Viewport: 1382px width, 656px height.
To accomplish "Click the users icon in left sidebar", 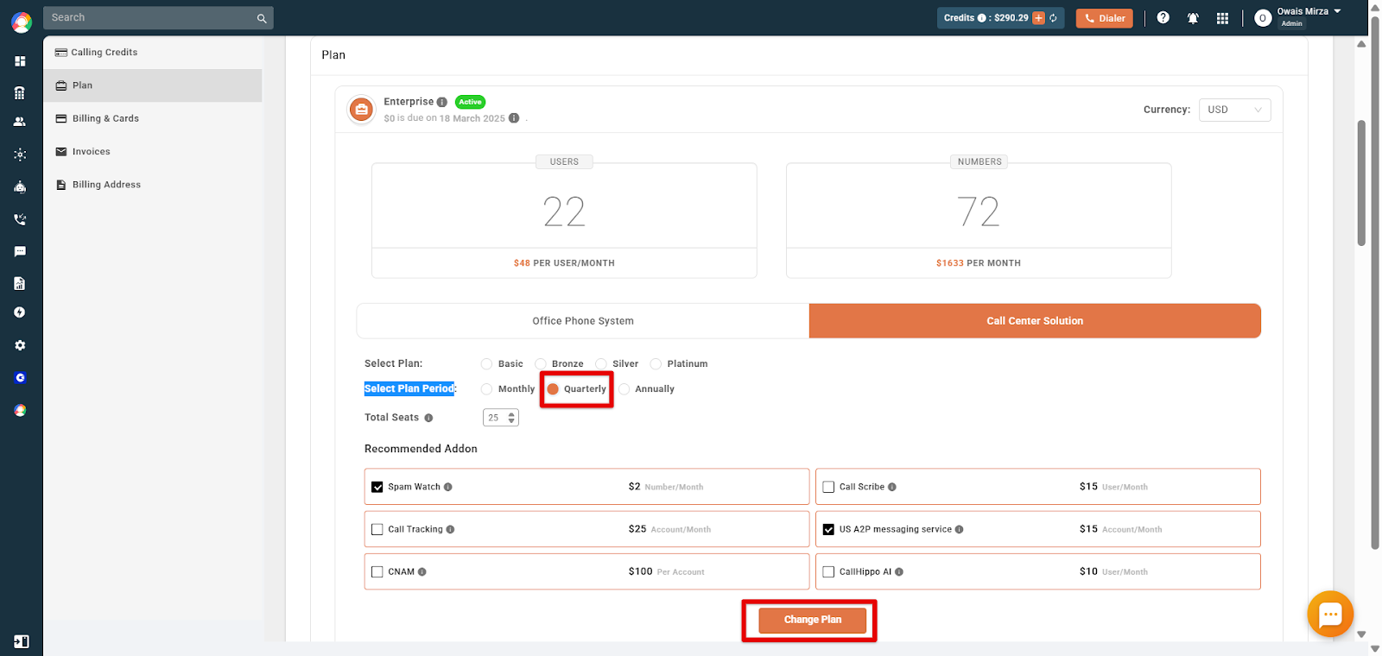I will (x=20, y=122).
